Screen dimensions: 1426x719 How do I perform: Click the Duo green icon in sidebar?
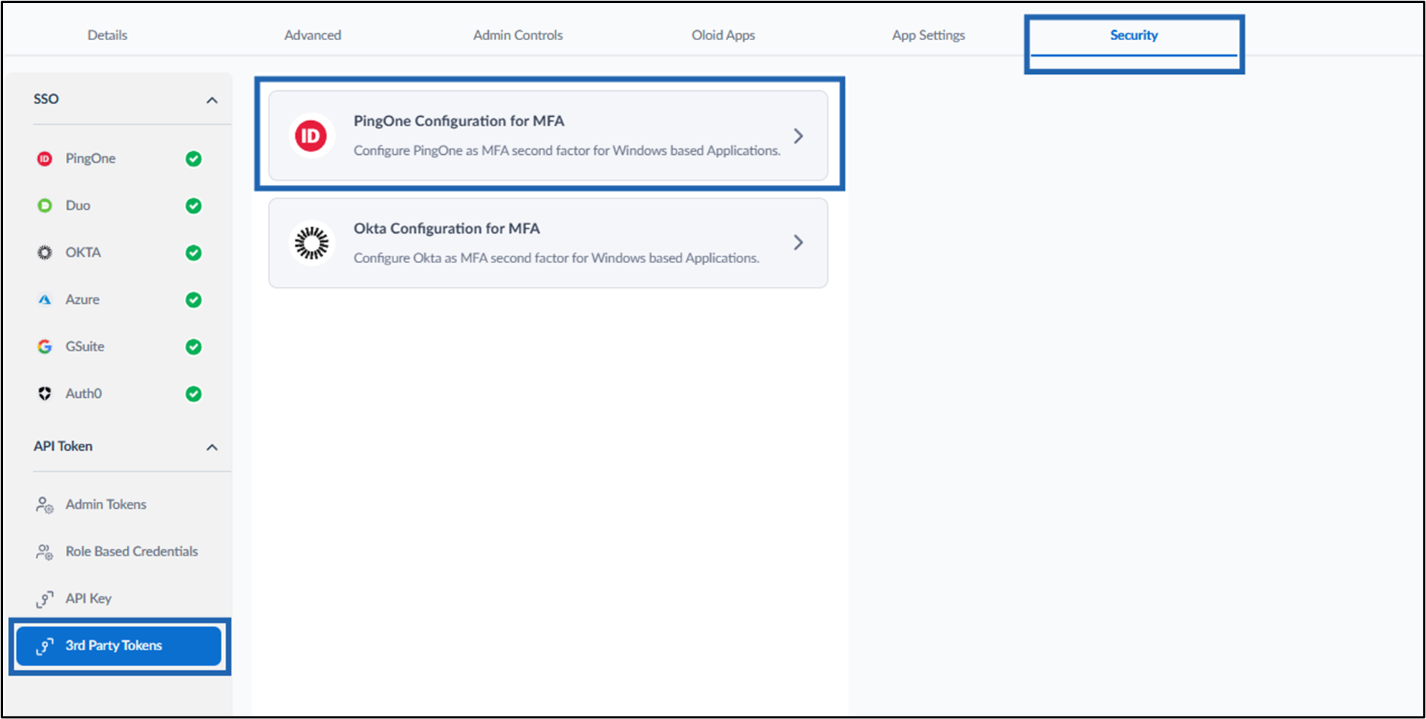(x=44, y=206)
